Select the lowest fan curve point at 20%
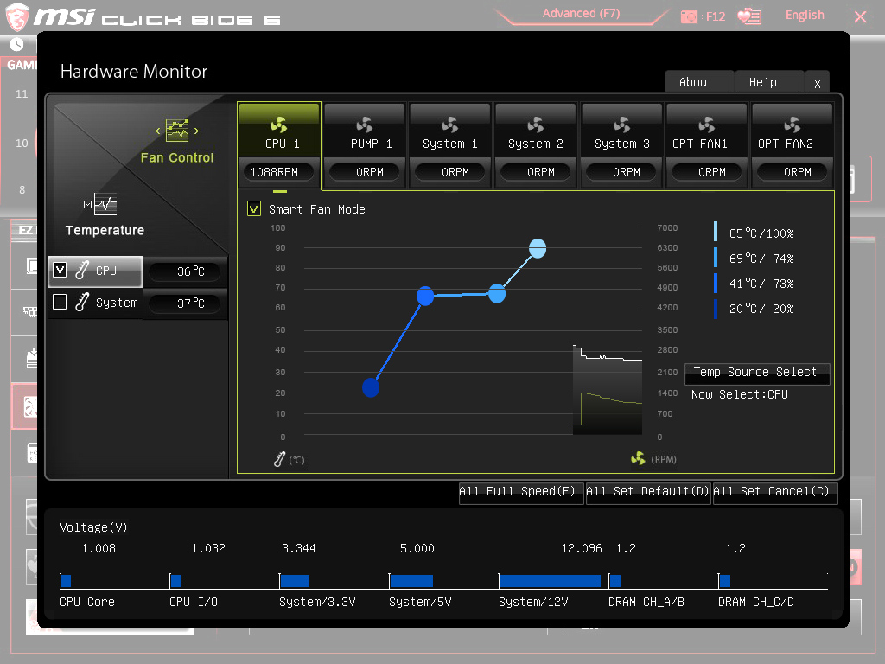This screenshot has height=664, width=885. point(371,387)
